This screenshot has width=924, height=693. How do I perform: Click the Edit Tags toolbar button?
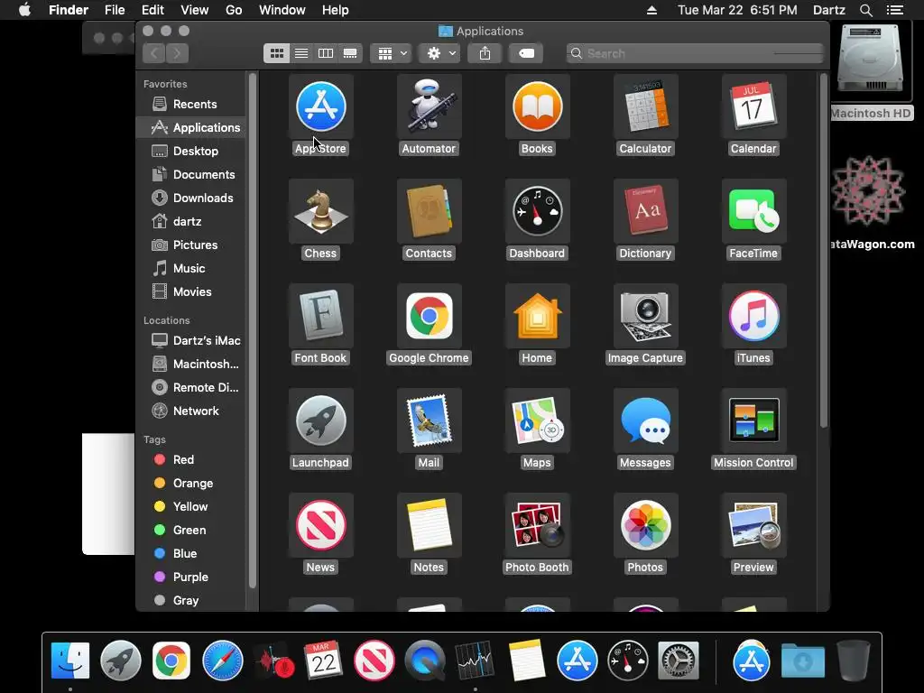[x=526, y=53]
